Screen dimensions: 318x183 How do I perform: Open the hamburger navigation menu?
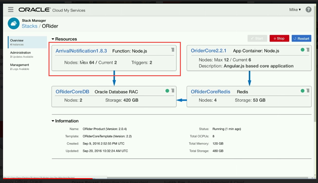[11, 10]
